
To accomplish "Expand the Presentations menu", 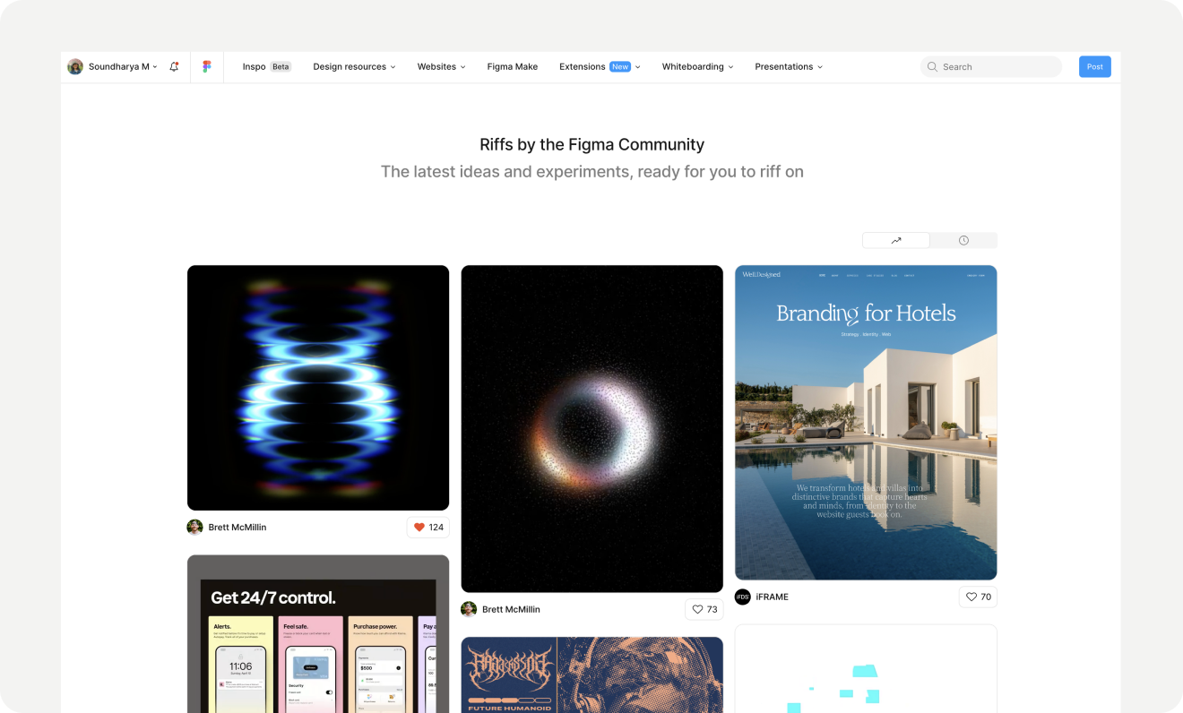I will coord(789,66).
